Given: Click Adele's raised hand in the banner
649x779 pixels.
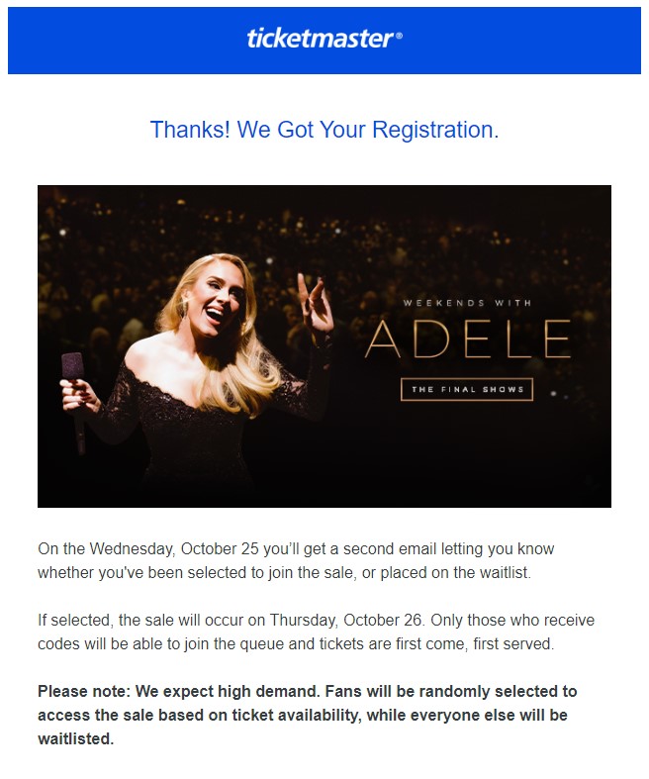Looking at the screenshot, I should coord(315,303).
